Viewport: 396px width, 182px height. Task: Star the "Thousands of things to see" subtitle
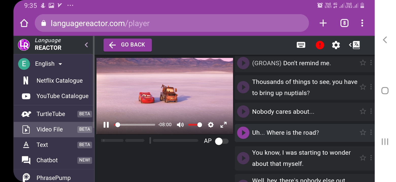[x=363, y=87]
